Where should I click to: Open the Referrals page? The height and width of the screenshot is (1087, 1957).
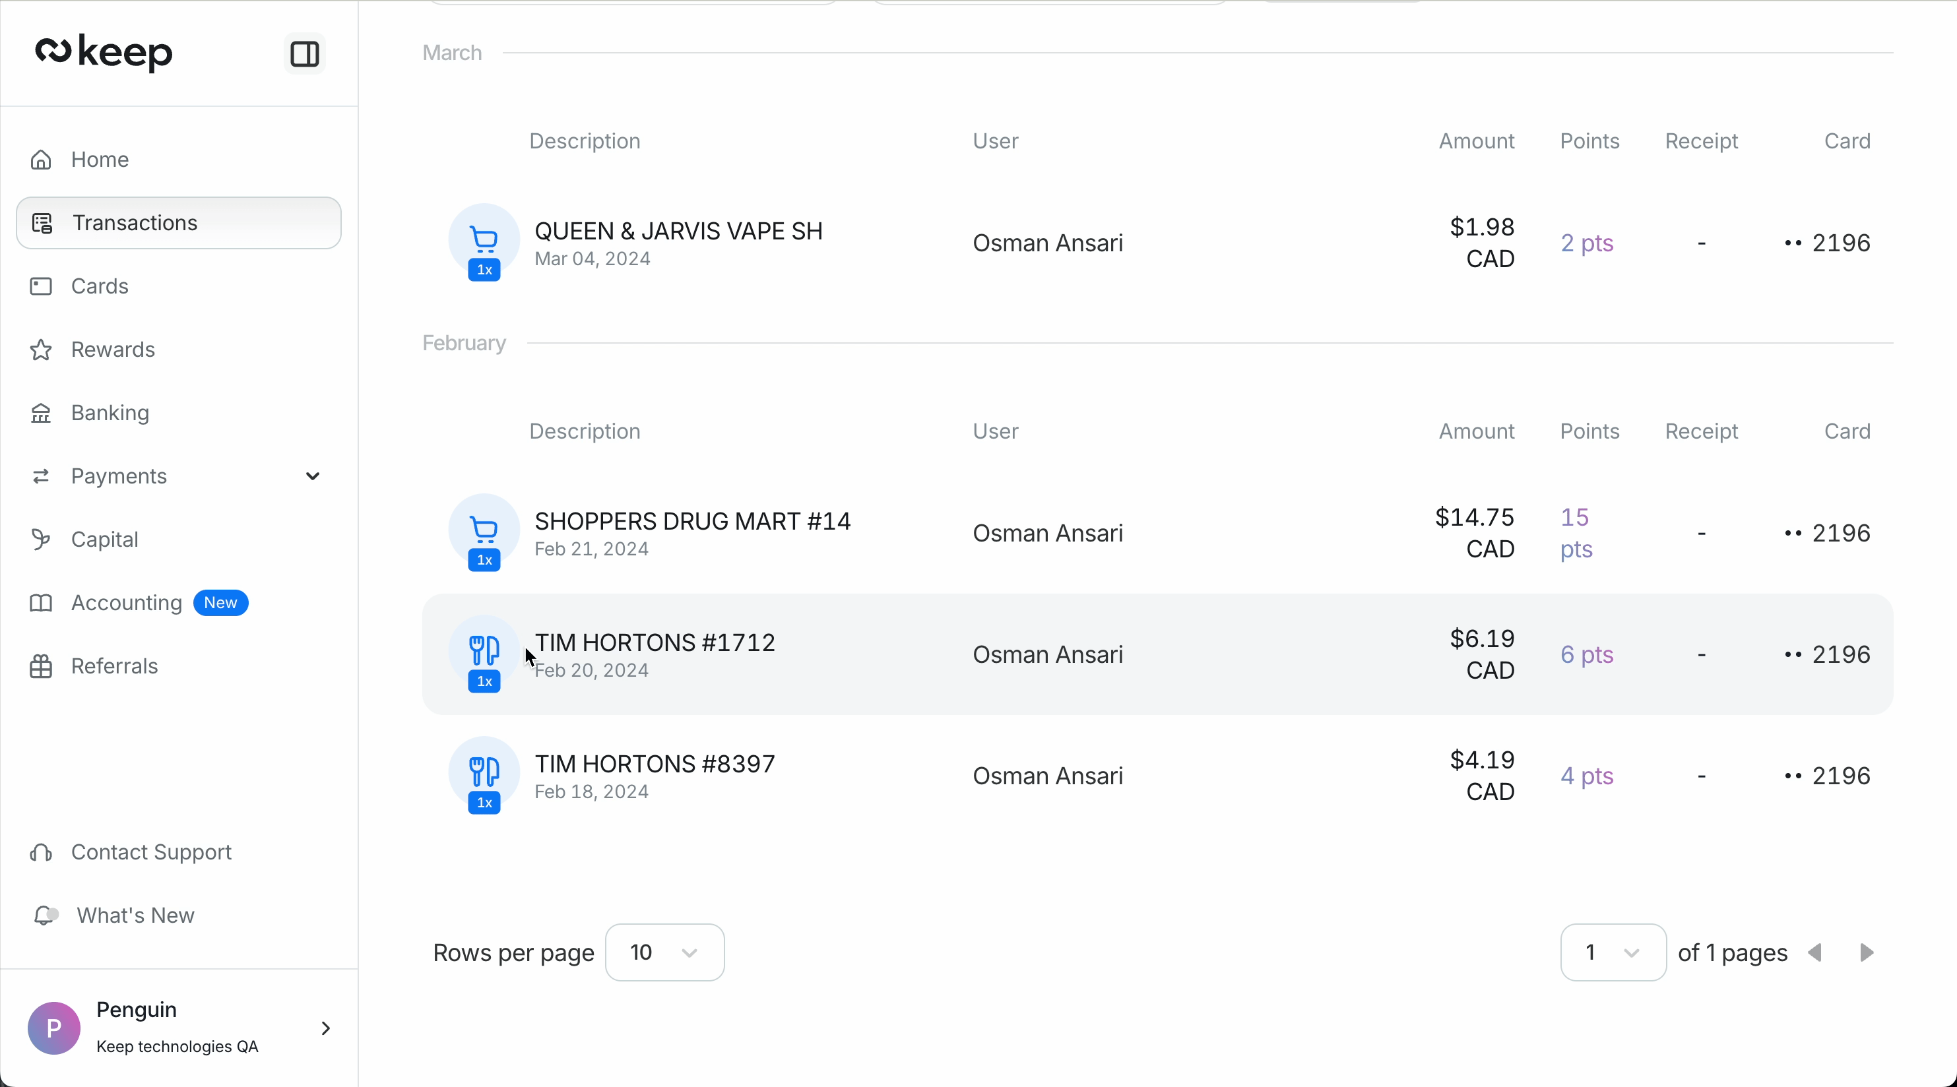point(179,666)
